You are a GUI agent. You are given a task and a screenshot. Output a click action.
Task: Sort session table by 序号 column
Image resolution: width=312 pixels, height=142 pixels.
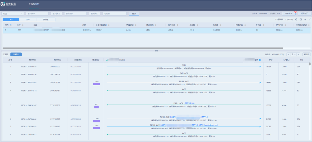coord(11,25)
